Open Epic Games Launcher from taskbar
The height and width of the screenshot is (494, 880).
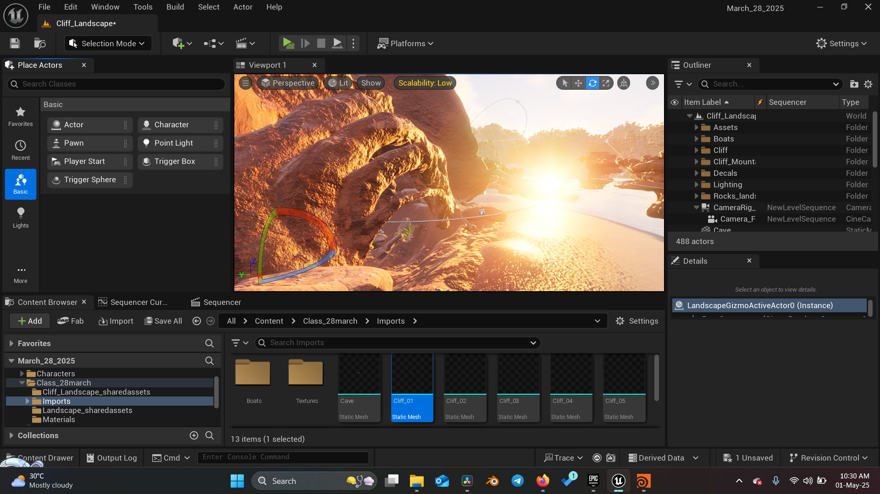(x=593, y=481)
